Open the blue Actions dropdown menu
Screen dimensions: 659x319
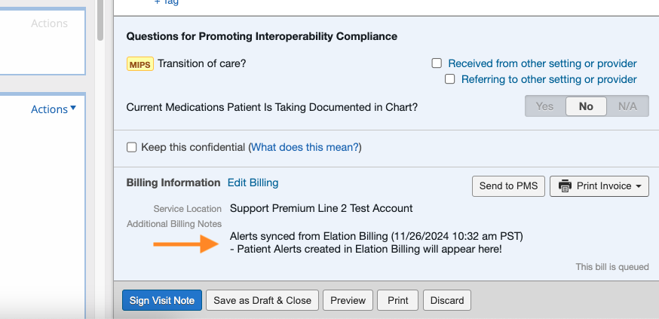[54, 109]
